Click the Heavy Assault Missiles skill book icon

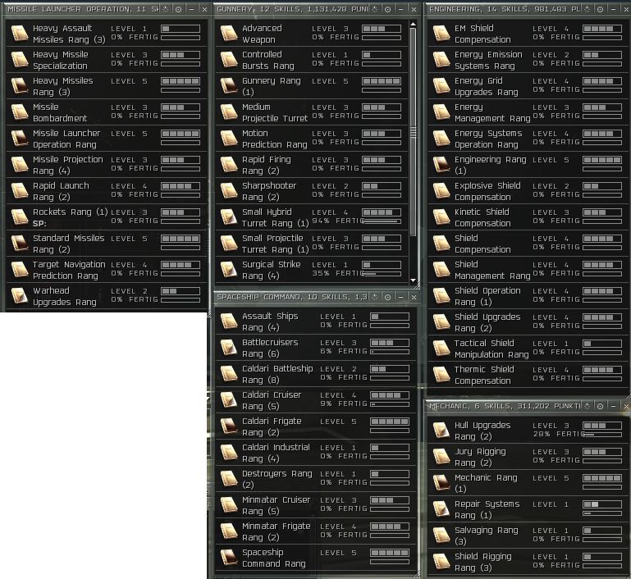click(20, 34)
